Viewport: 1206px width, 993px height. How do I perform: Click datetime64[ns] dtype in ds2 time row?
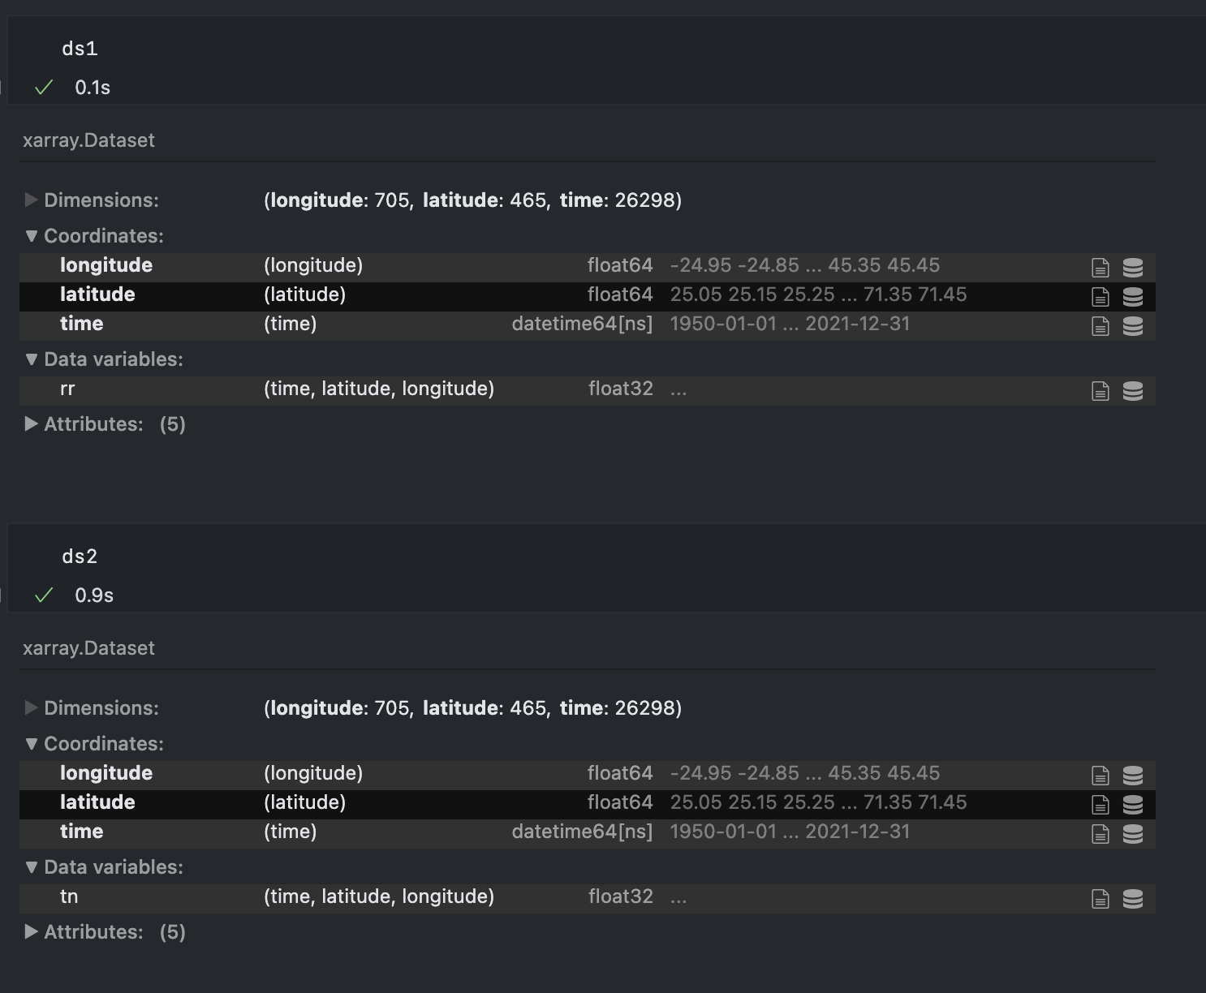pyautogui.click(x=582, y=832)
